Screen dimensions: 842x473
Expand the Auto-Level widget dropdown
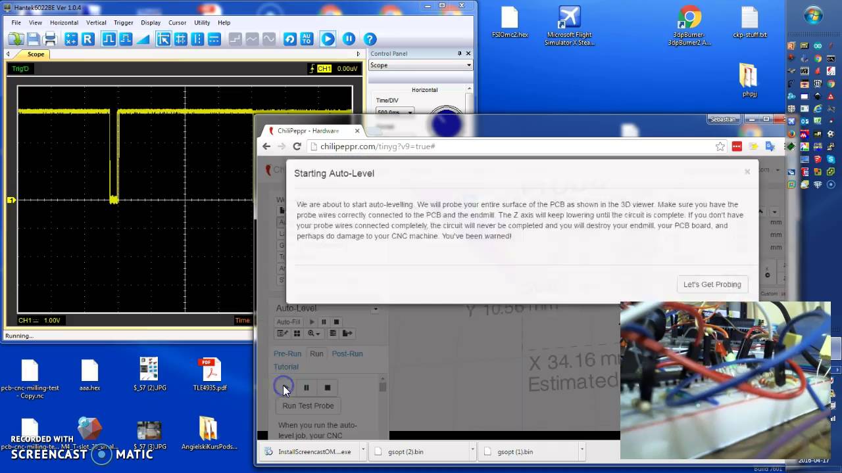point(376,309)
